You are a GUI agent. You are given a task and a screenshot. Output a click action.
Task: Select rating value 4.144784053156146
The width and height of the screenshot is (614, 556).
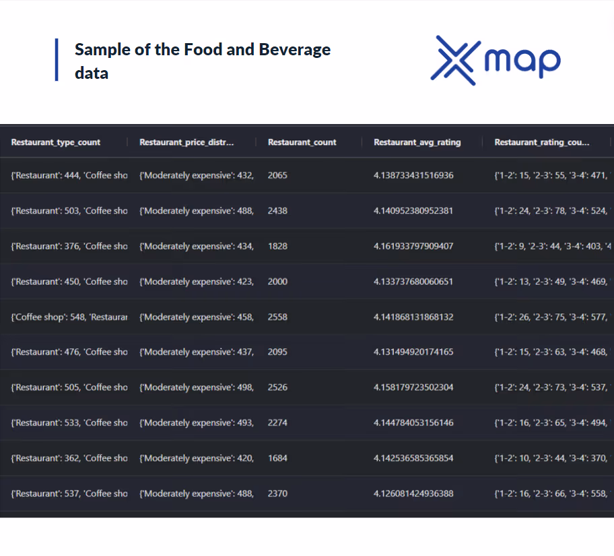click(413, 423)
